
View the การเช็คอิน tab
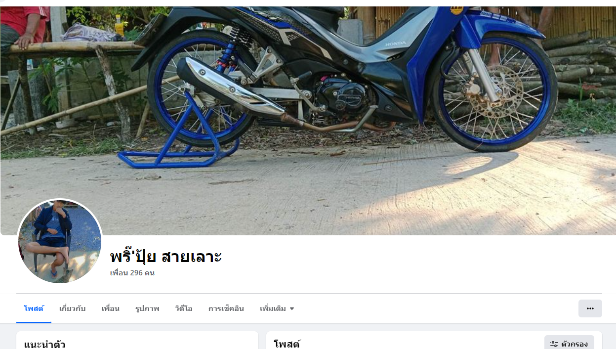(226, 308)
